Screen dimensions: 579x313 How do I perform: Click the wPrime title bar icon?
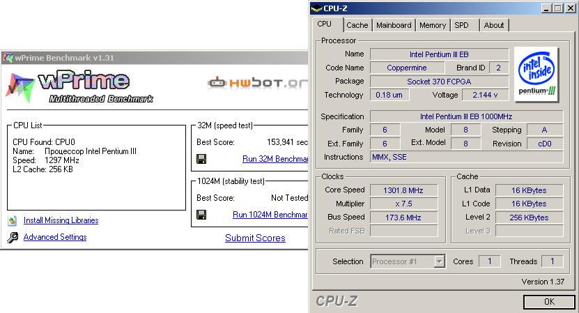pyautogui.click(x=8, y=58)
